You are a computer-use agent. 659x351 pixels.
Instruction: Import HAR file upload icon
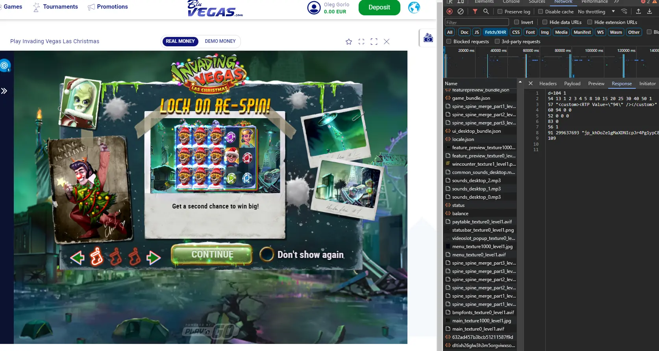pos(639,11)
